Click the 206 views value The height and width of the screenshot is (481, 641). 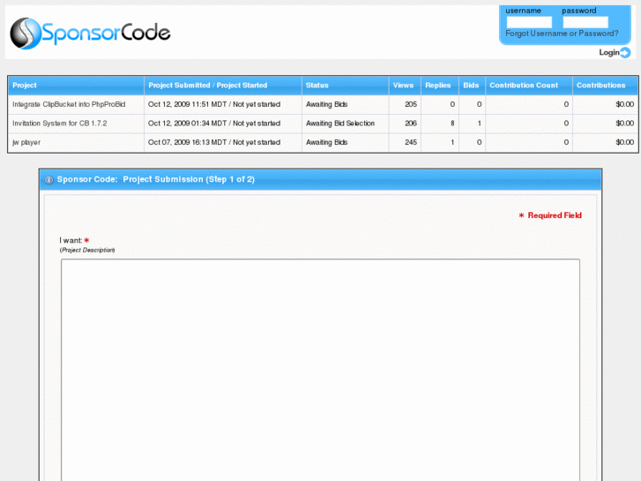[x=411, y=124]
